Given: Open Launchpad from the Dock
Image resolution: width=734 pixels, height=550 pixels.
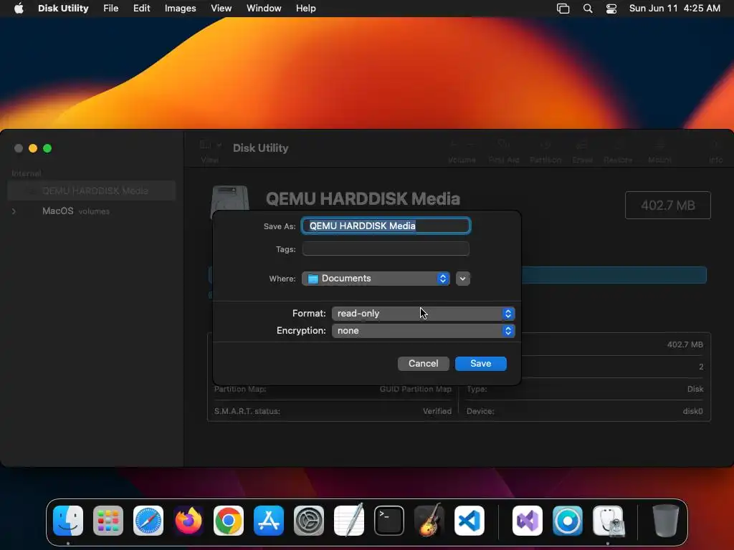Looking at the screenshot, I should (108, 521).
